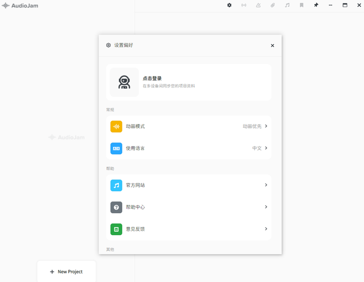Expand the 动画模式 chevron arrow
This screenshot has height=282, width=364.
[266, 126]
